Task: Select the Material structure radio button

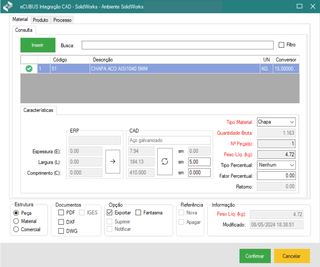Action: pyautogui.click(x=16, y=221)
